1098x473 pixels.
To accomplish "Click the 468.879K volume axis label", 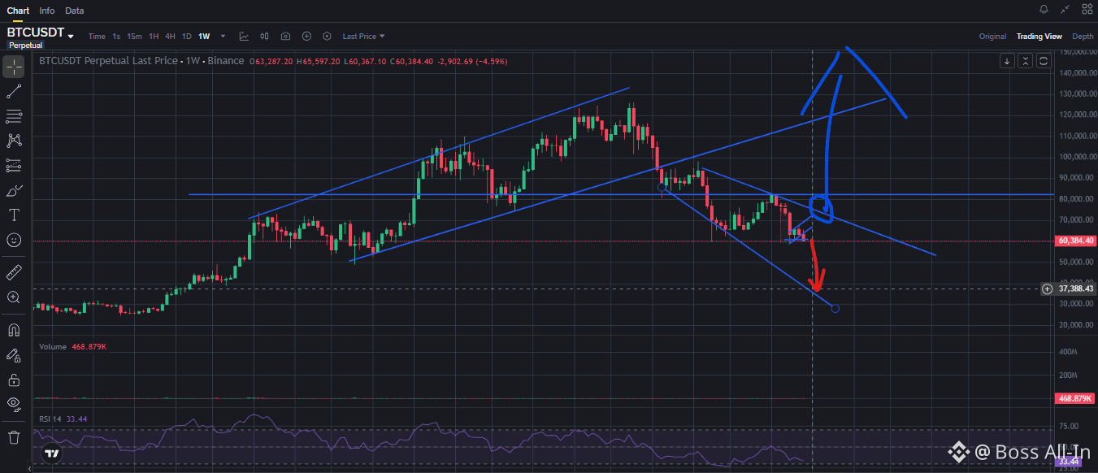I will (x=1075, y=398).
